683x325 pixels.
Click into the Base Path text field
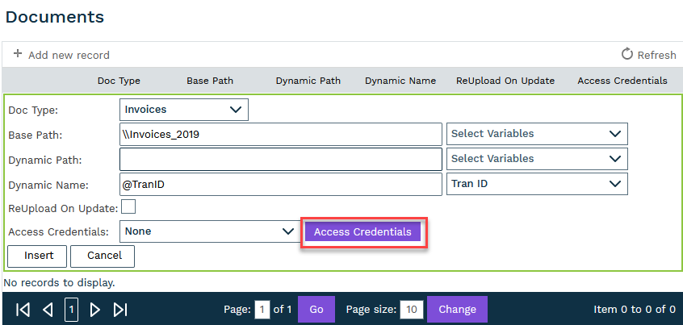281,134
